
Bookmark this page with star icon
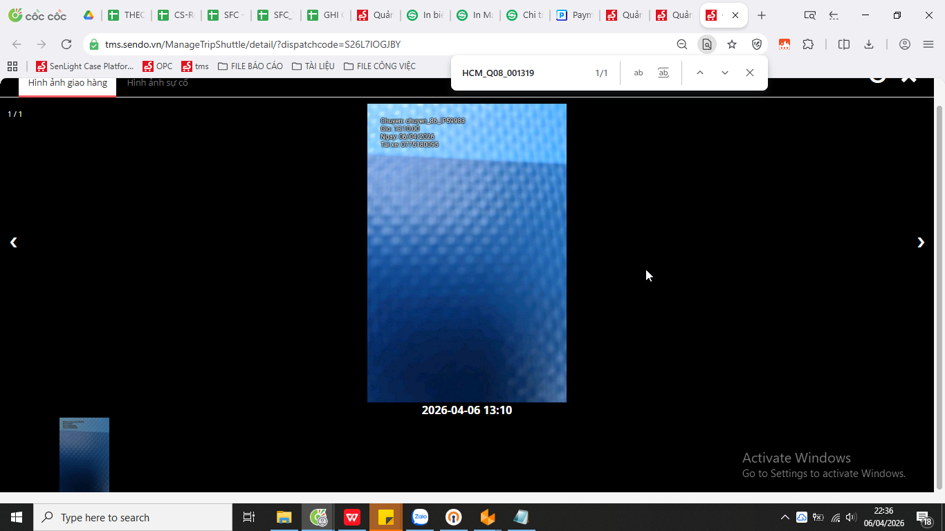coord(732,44)
